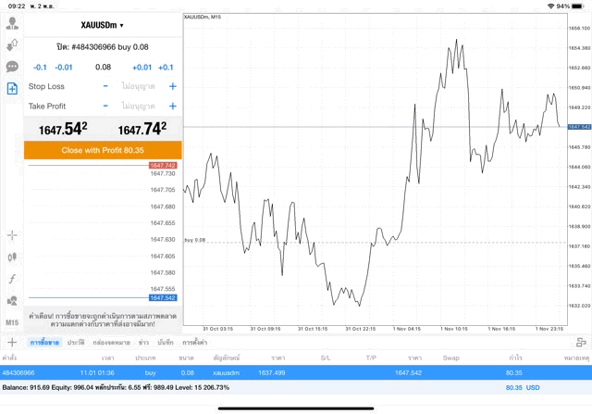Image resolution: width=592 pixels, height=414 pixels.
Task: Open the ข่าว news tab
Action: (143, 343)
